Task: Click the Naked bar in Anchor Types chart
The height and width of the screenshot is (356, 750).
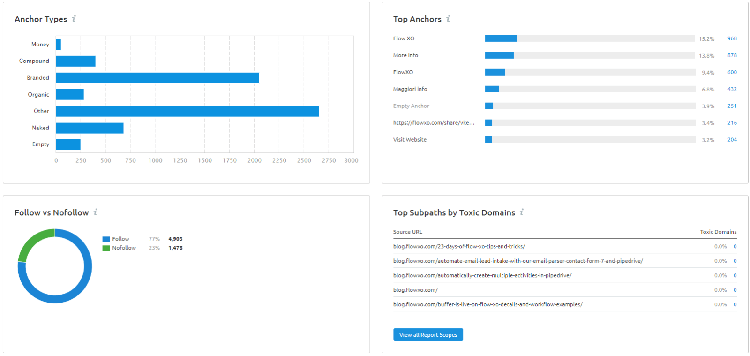Action: coord(90,128)
